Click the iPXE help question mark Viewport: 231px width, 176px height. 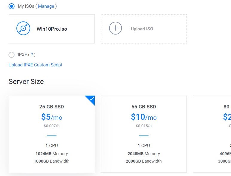[32, 55]
